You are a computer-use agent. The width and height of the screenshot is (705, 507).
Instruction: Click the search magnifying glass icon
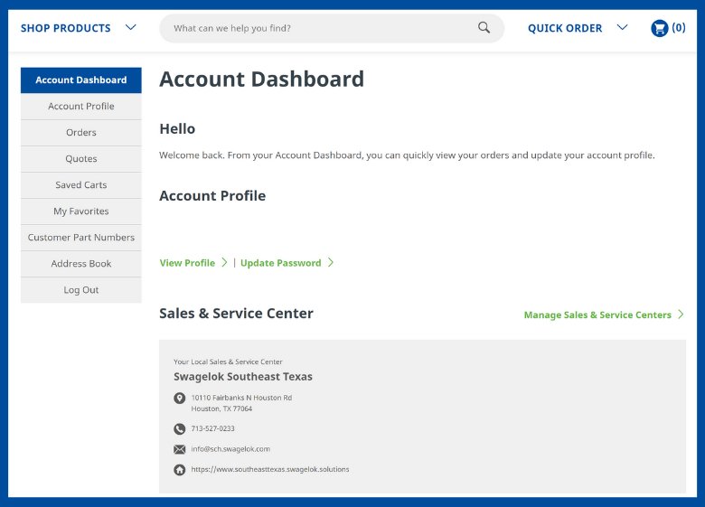point(484,28)
